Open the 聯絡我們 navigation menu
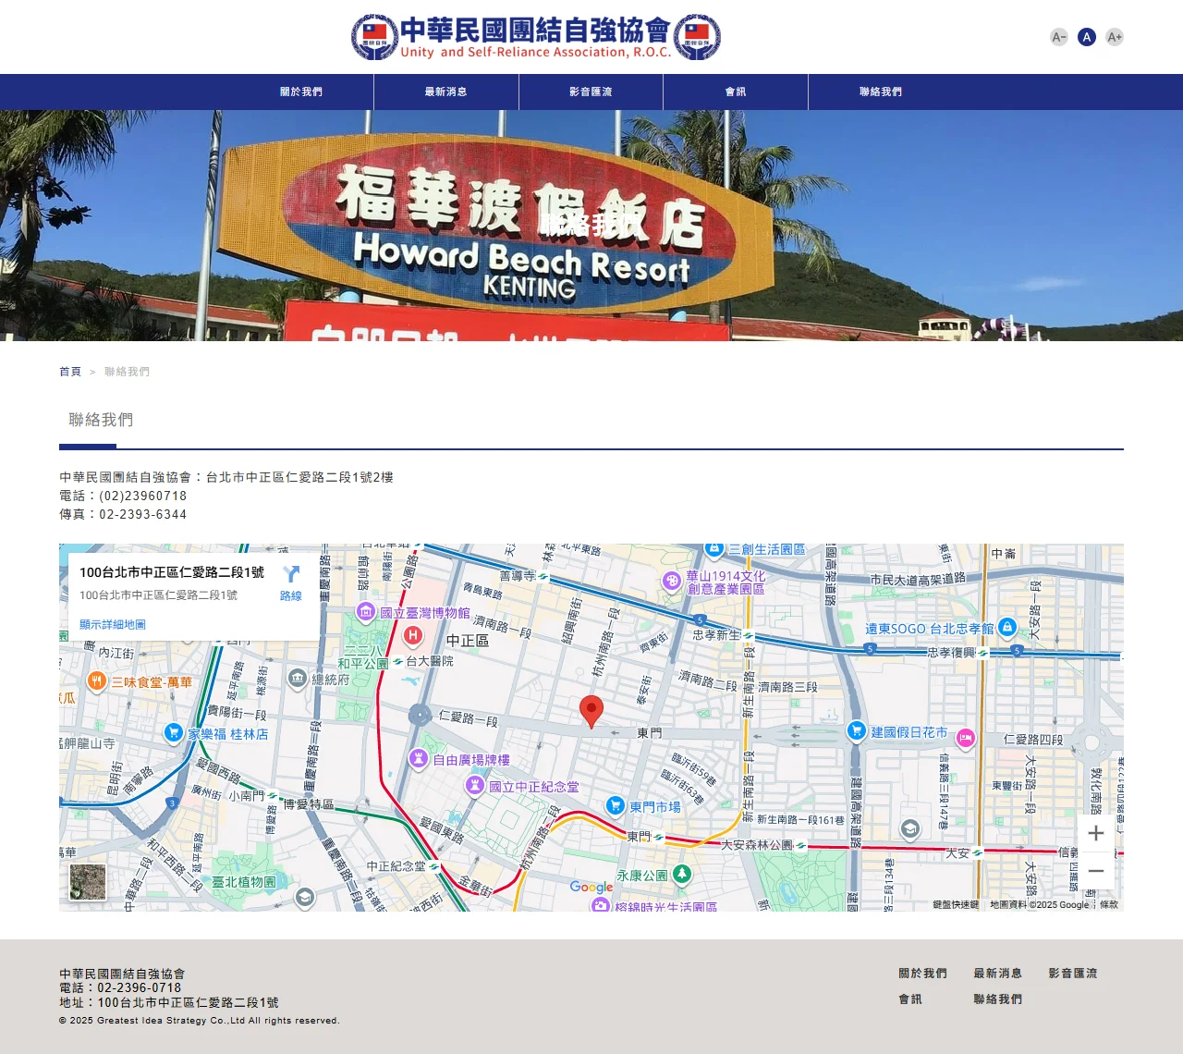Viewport: 1183px width, 1054px height. pyautogui.click(x=881, y=92)
